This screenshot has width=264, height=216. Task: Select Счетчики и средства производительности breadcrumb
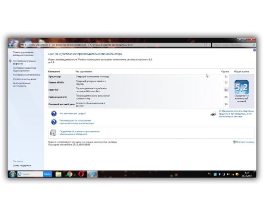[111, 45]
